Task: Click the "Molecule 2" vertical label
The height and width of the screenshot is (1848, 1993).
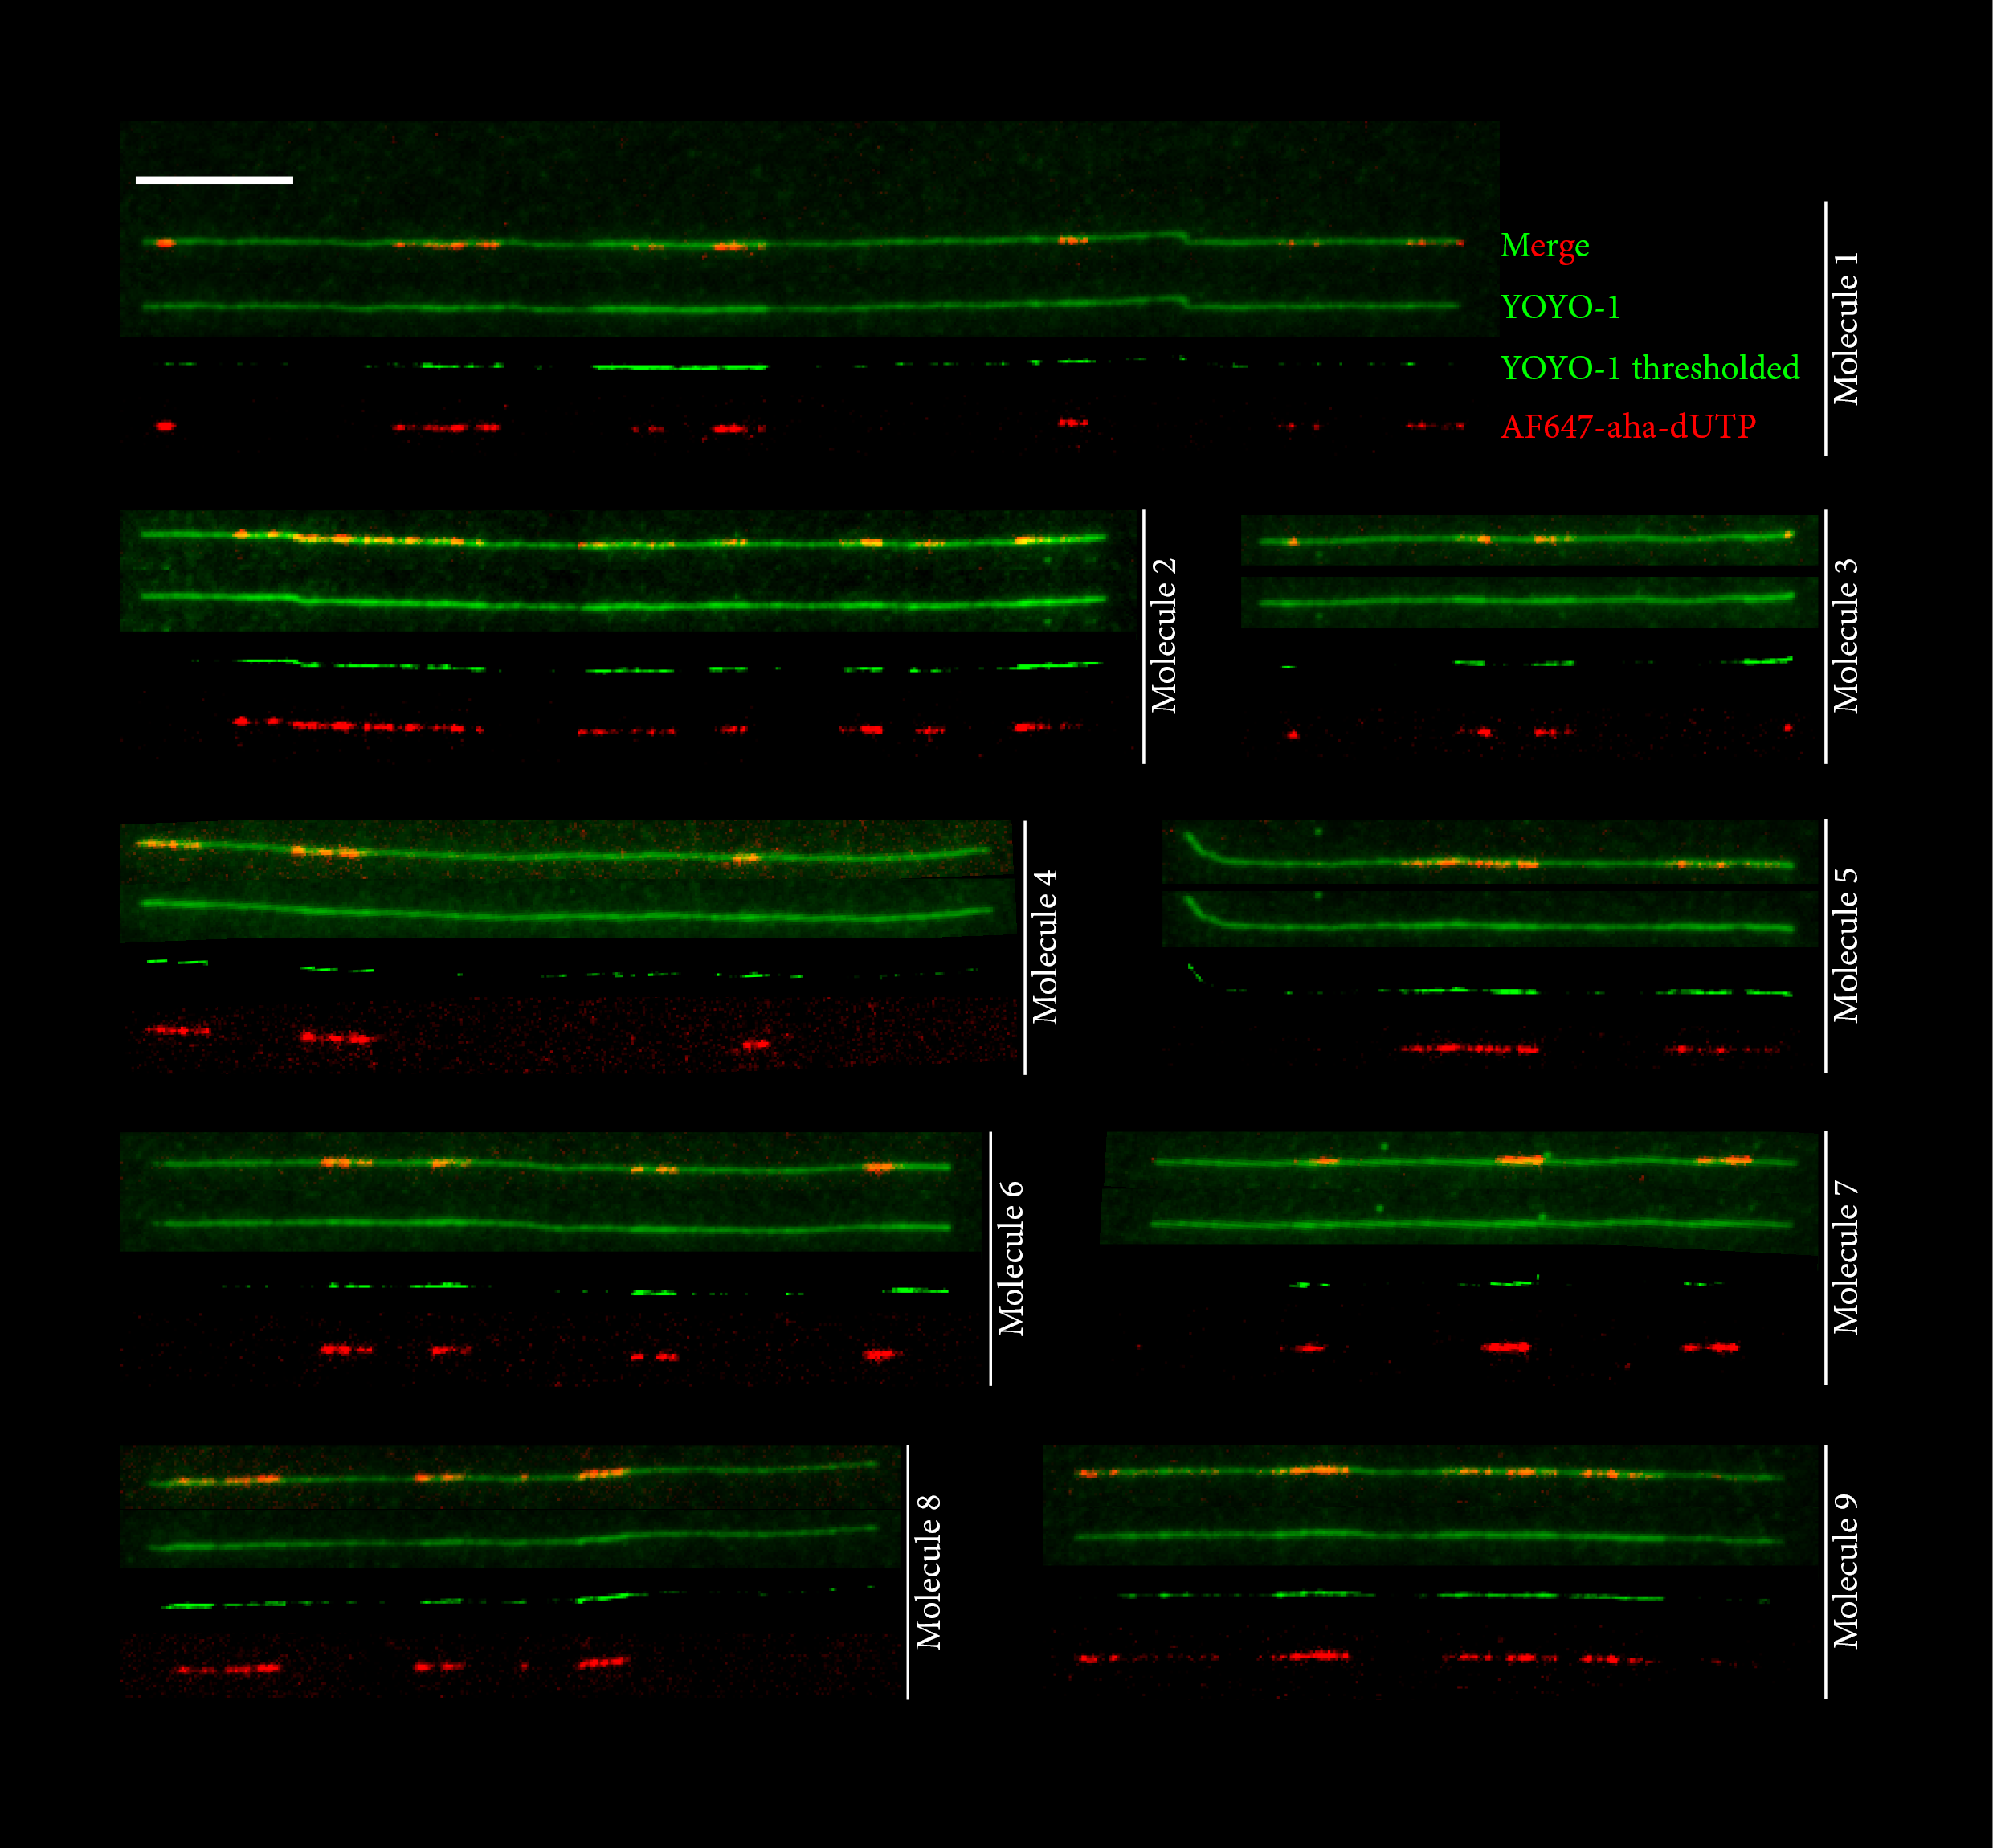Action: click(x=1163, y=636)
